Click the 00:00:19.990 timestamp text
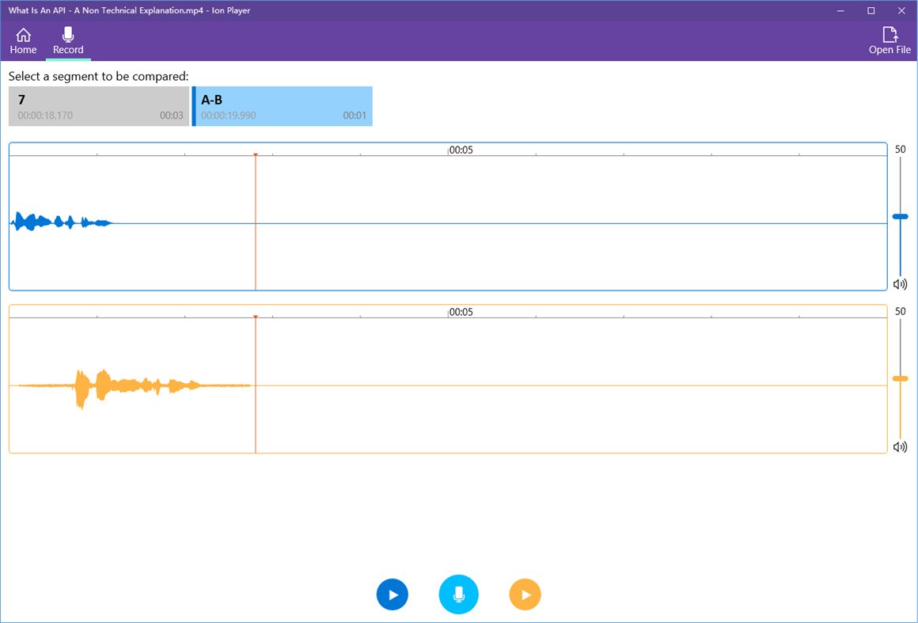The height and width of the screenshot is (623, 918). tap(229, 116)
